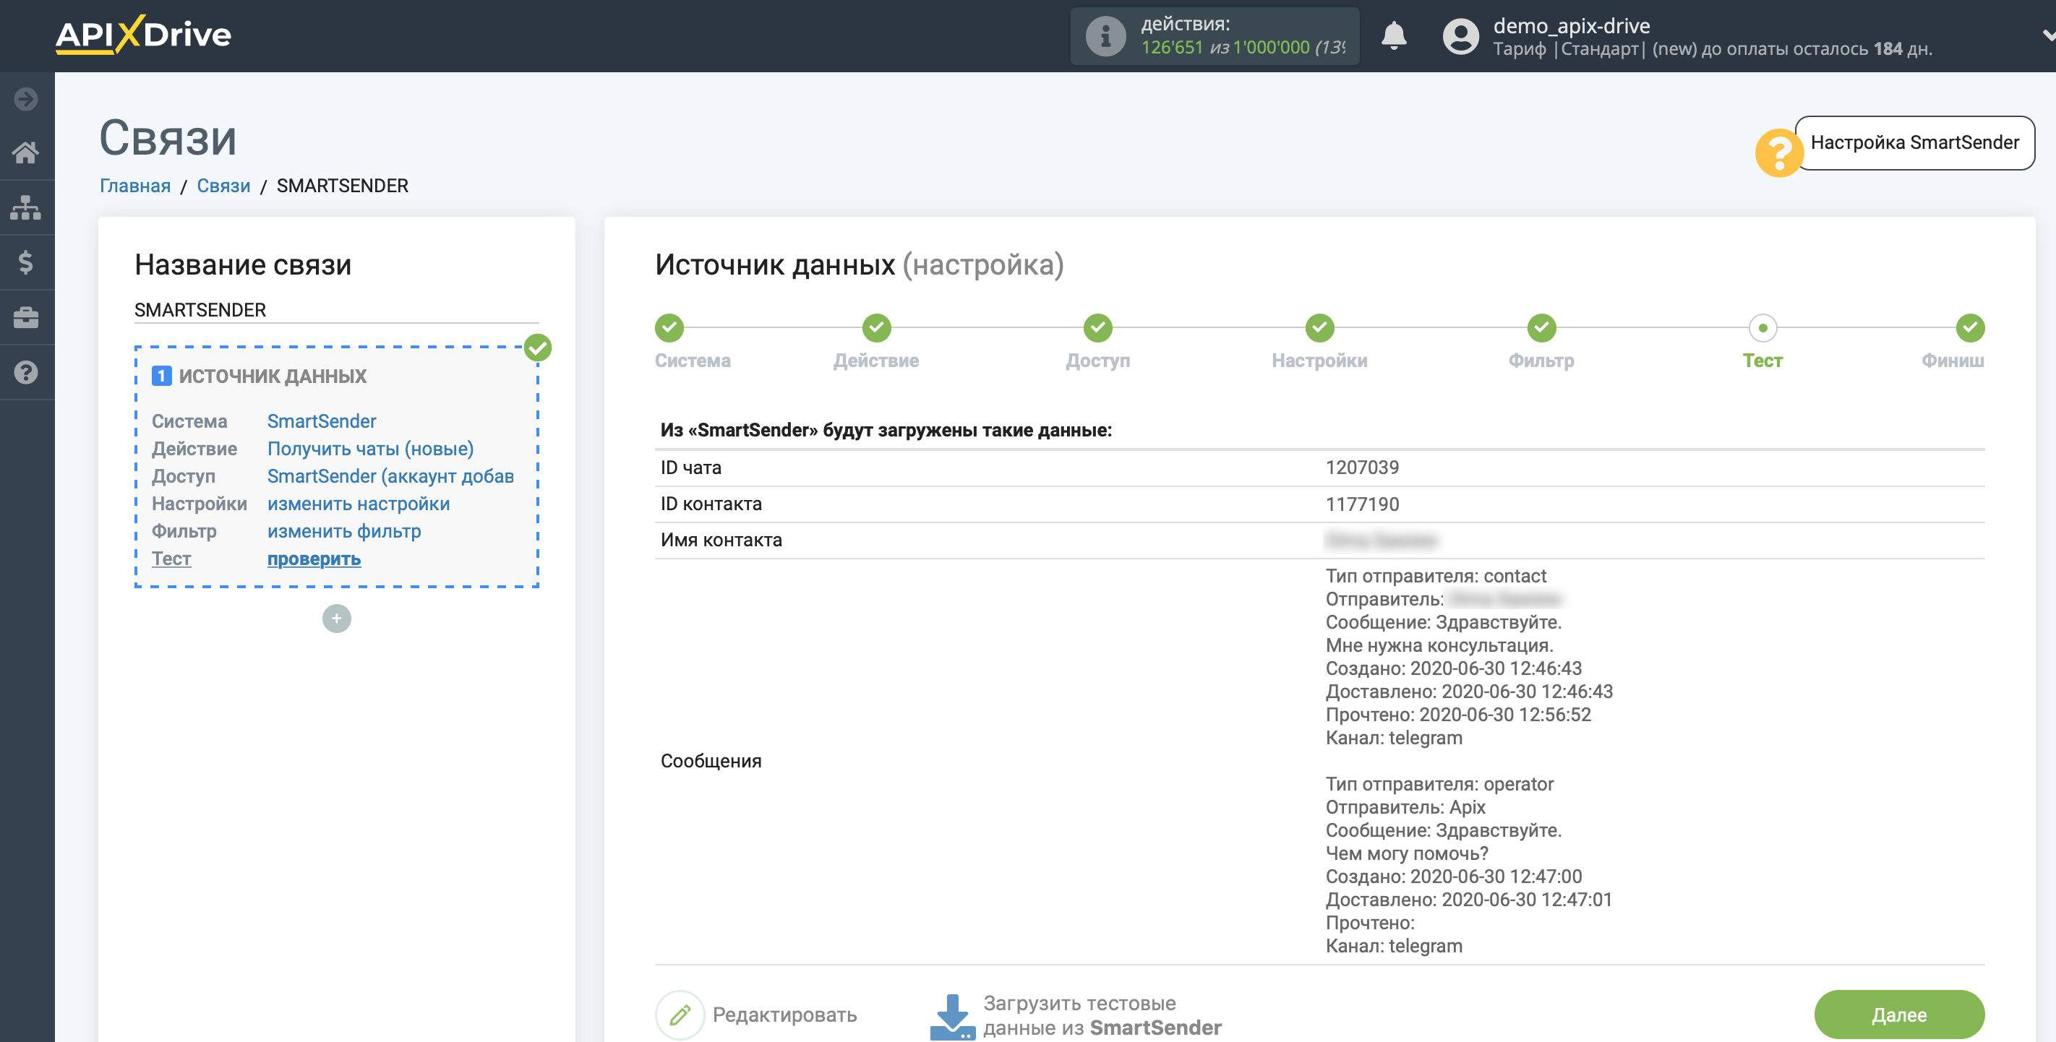This screenshot has width=2056, height=1042.
Task: Click the green check on the data source block
Action: [538, 348]
